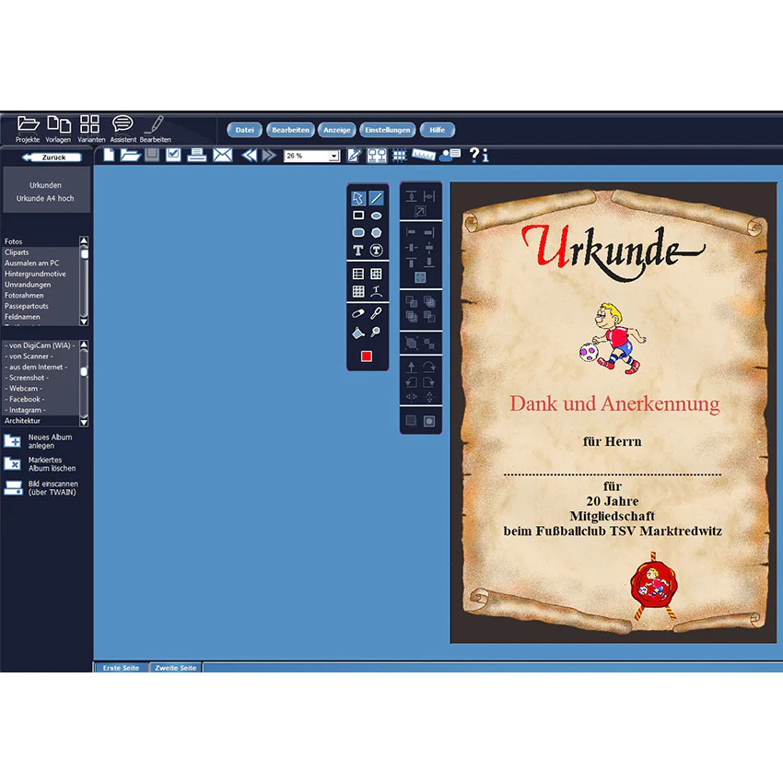Pick the text T tool

pos(358,251)
